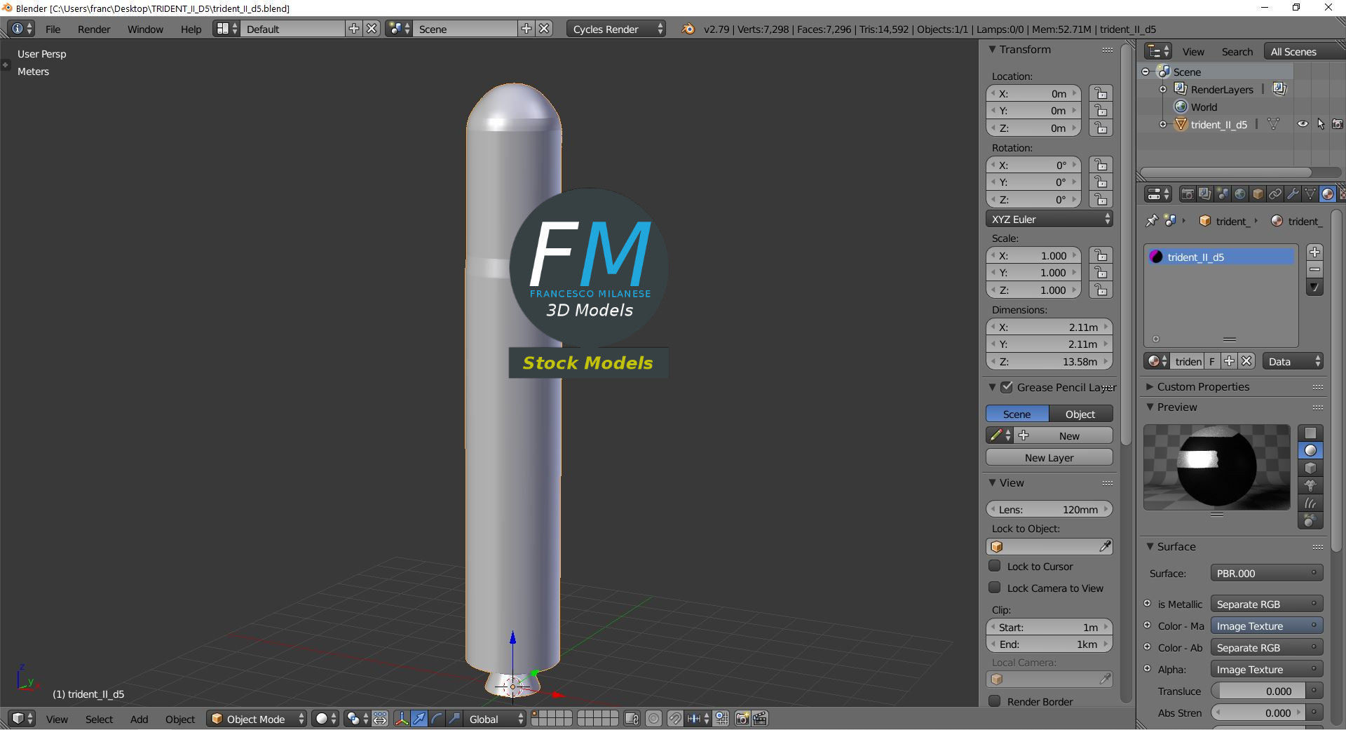Click the New grease pencil button

tap(1063, 435)
